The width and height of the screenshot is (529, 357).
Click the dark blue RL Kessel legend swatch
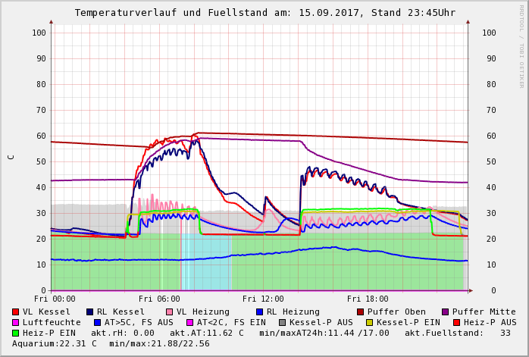(x=89, y=312)
